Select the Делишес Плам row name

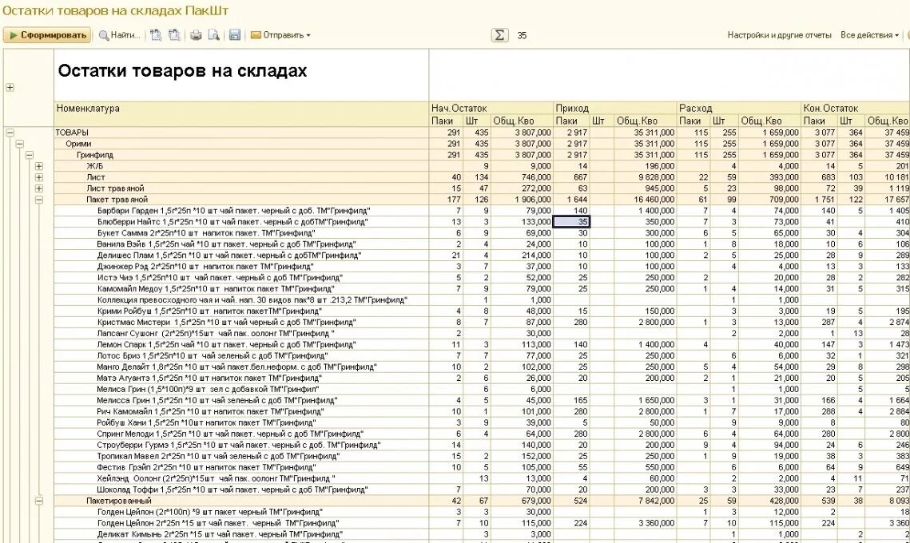[x=228, y=256]
